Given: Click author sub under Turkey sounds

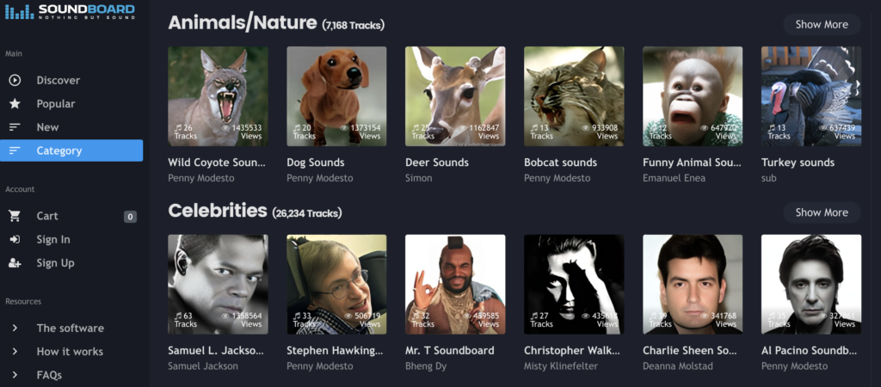Looking at the screenshot, I should pos(768,178).
